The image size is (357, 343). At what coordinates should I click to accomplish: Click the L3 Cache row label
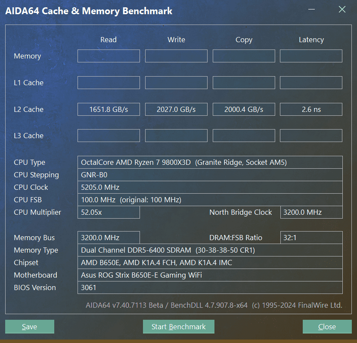[x=28, y=136]
